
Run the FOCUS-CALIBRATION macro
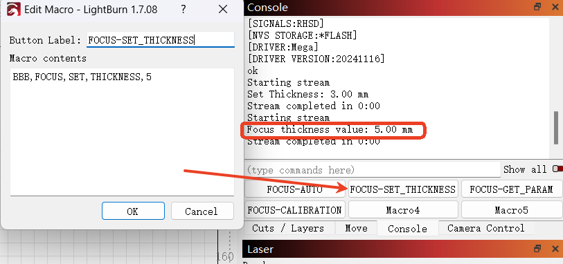tap(295, 209)
